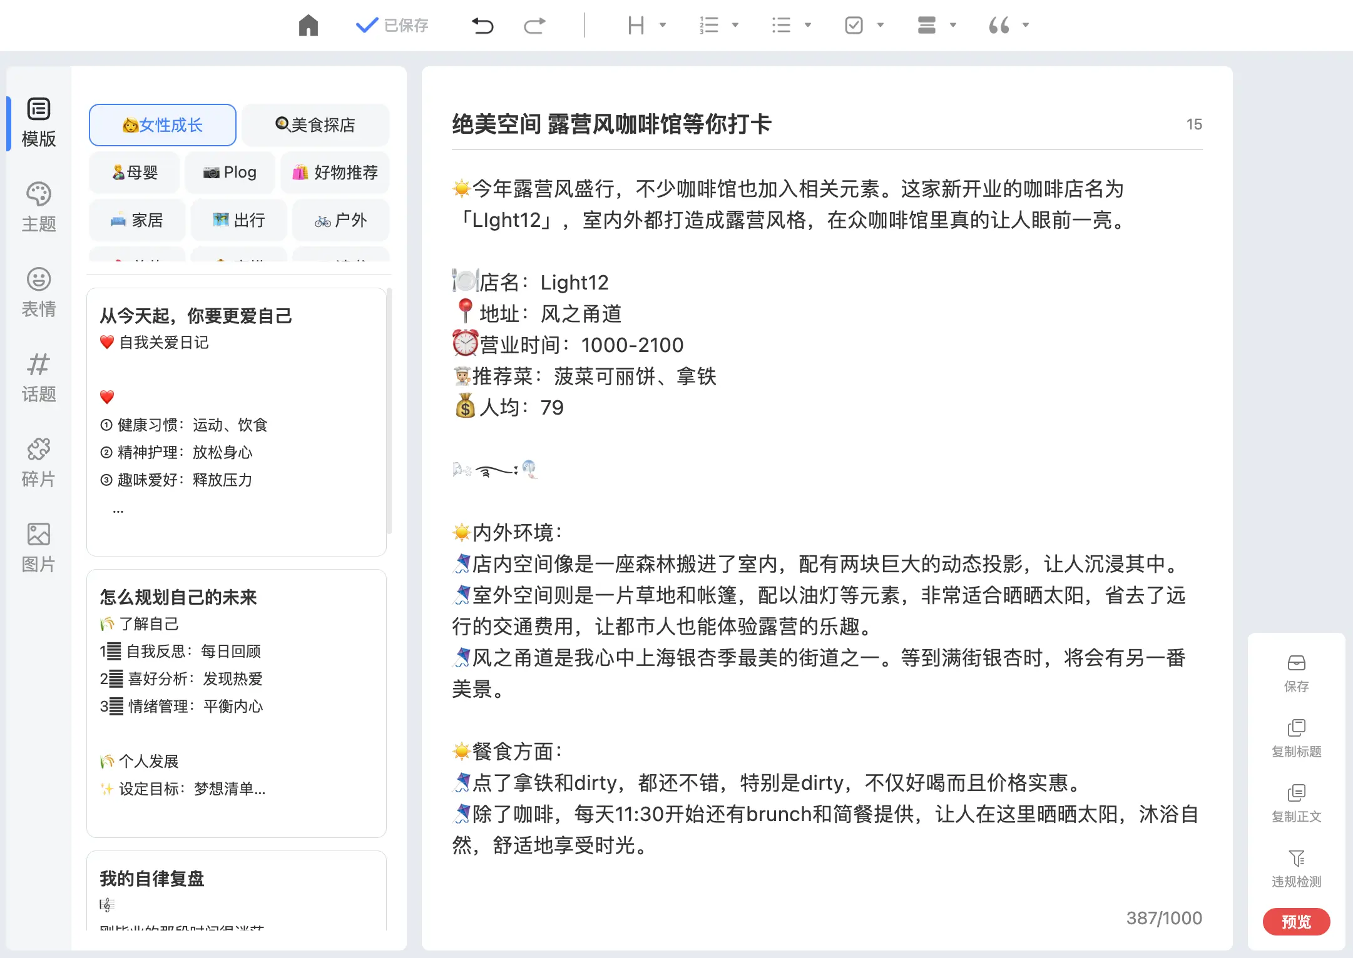1353x958 pixels.
Task: Switch to the 主题 theme panel
Action: click(38, 206)
